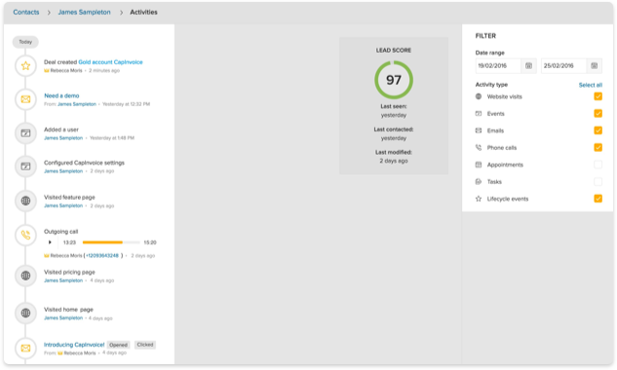The width and height of the screenshot is (617, 370).
Task: Click the Events icon in filter
Action: pyautogui.click(x=479, y=114)
